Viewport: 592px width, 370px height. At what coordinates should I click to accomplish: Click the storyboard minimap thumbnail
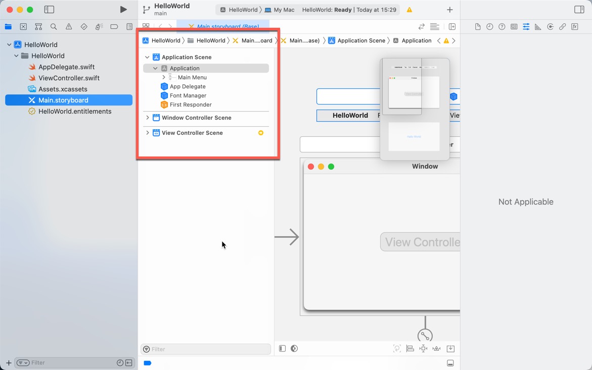tap(415, 109)
